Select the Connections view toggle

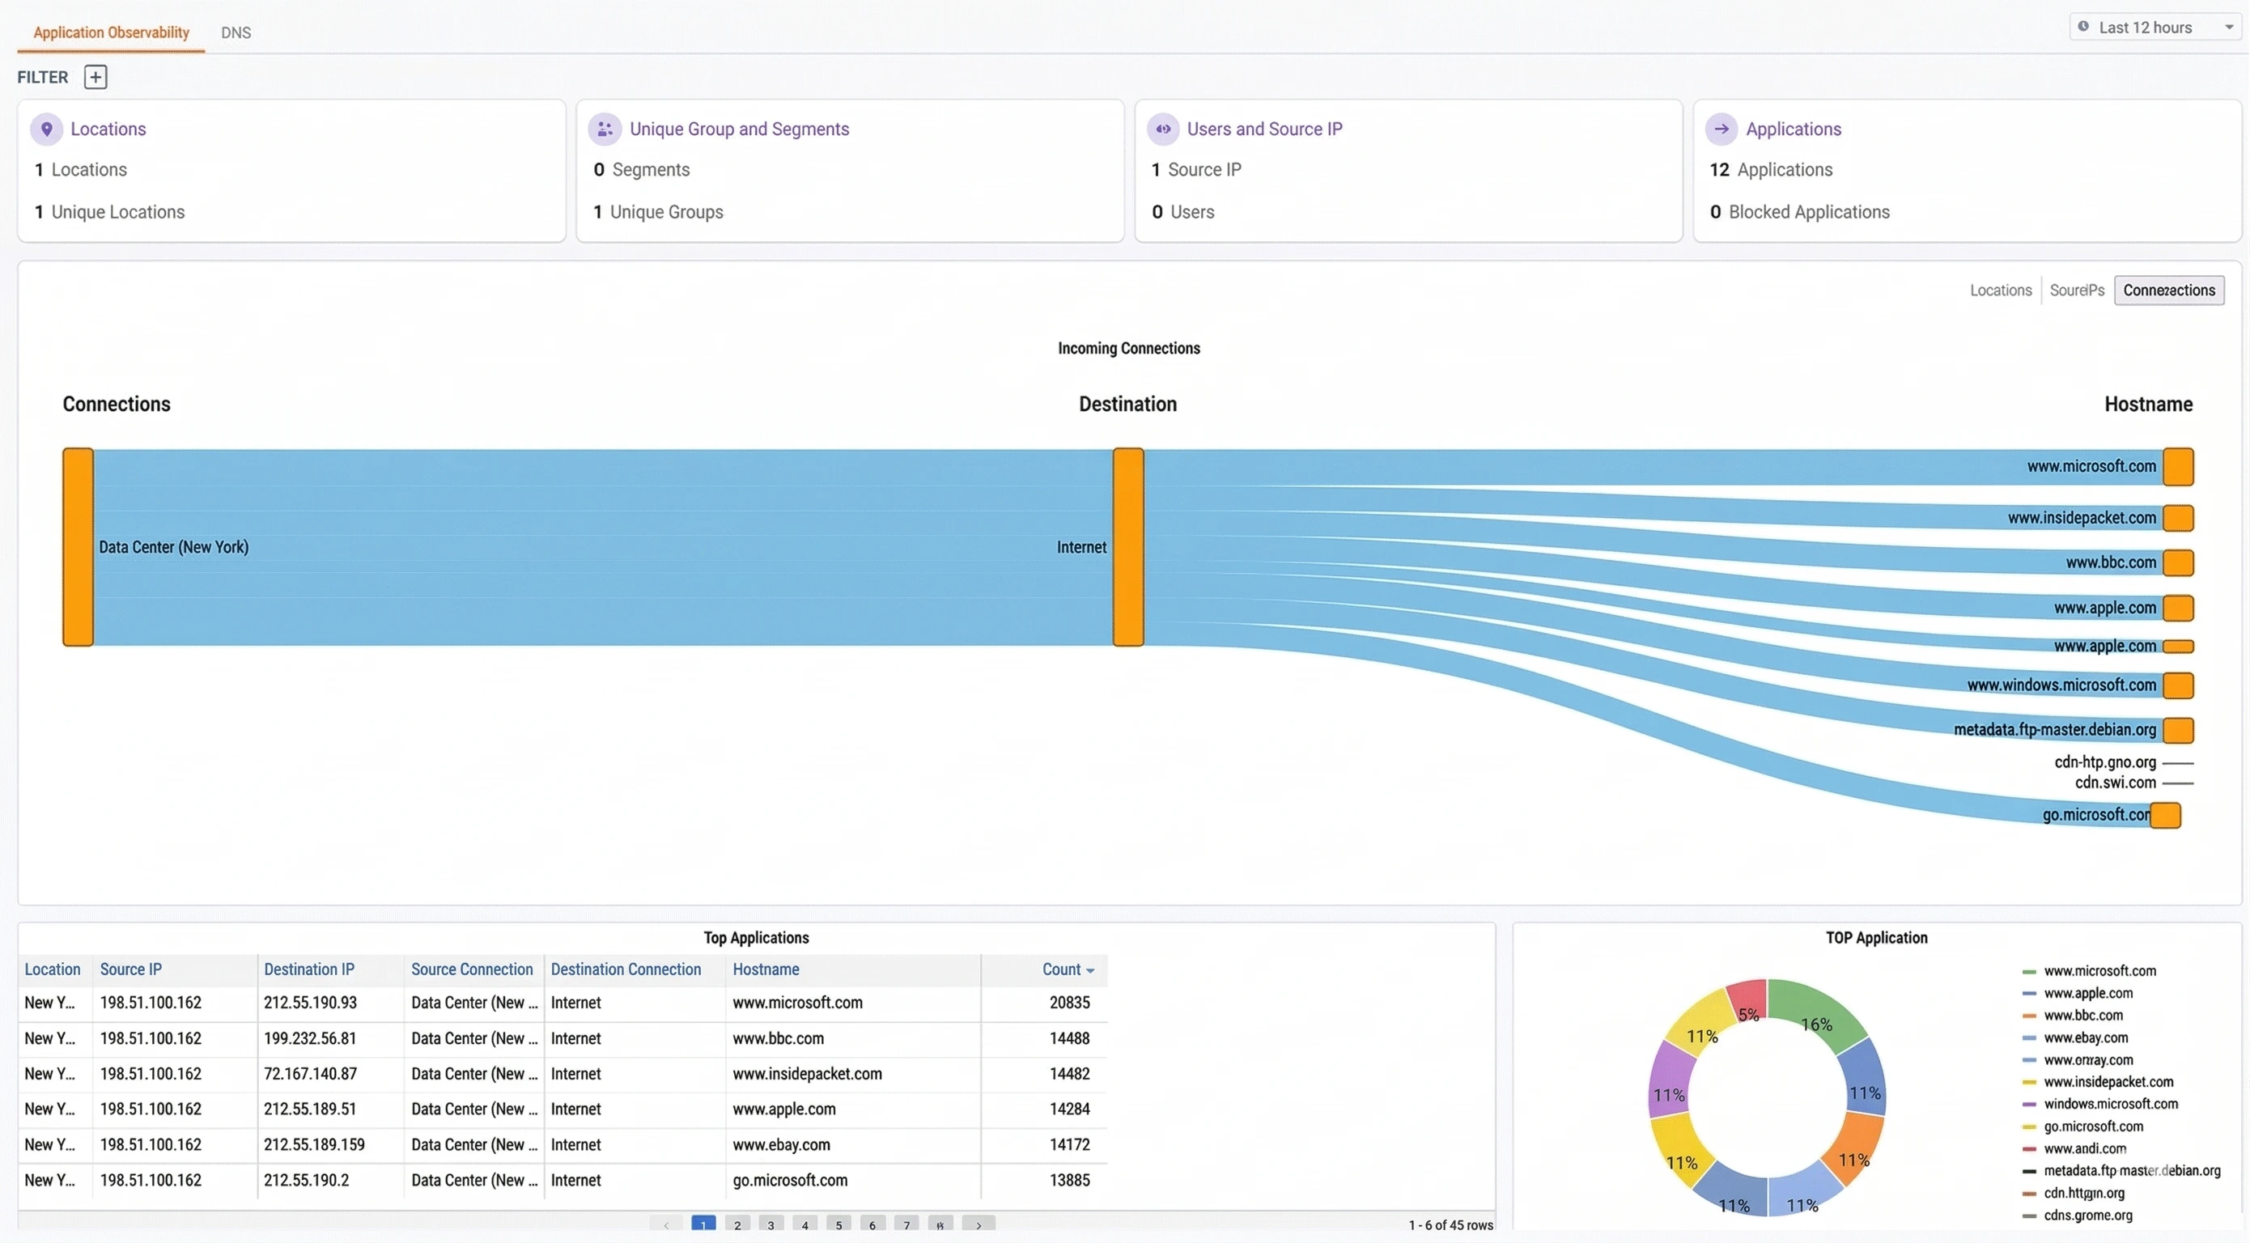2169,289
